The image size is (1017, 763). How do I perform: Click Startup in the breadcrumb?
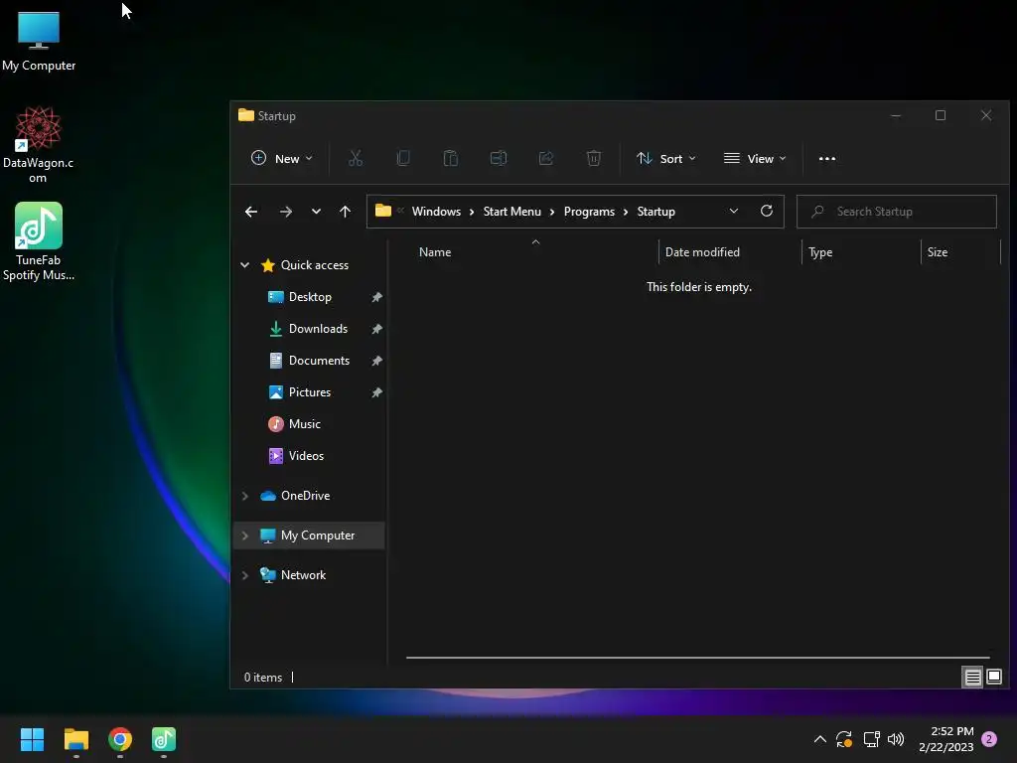tap(655, 212)
